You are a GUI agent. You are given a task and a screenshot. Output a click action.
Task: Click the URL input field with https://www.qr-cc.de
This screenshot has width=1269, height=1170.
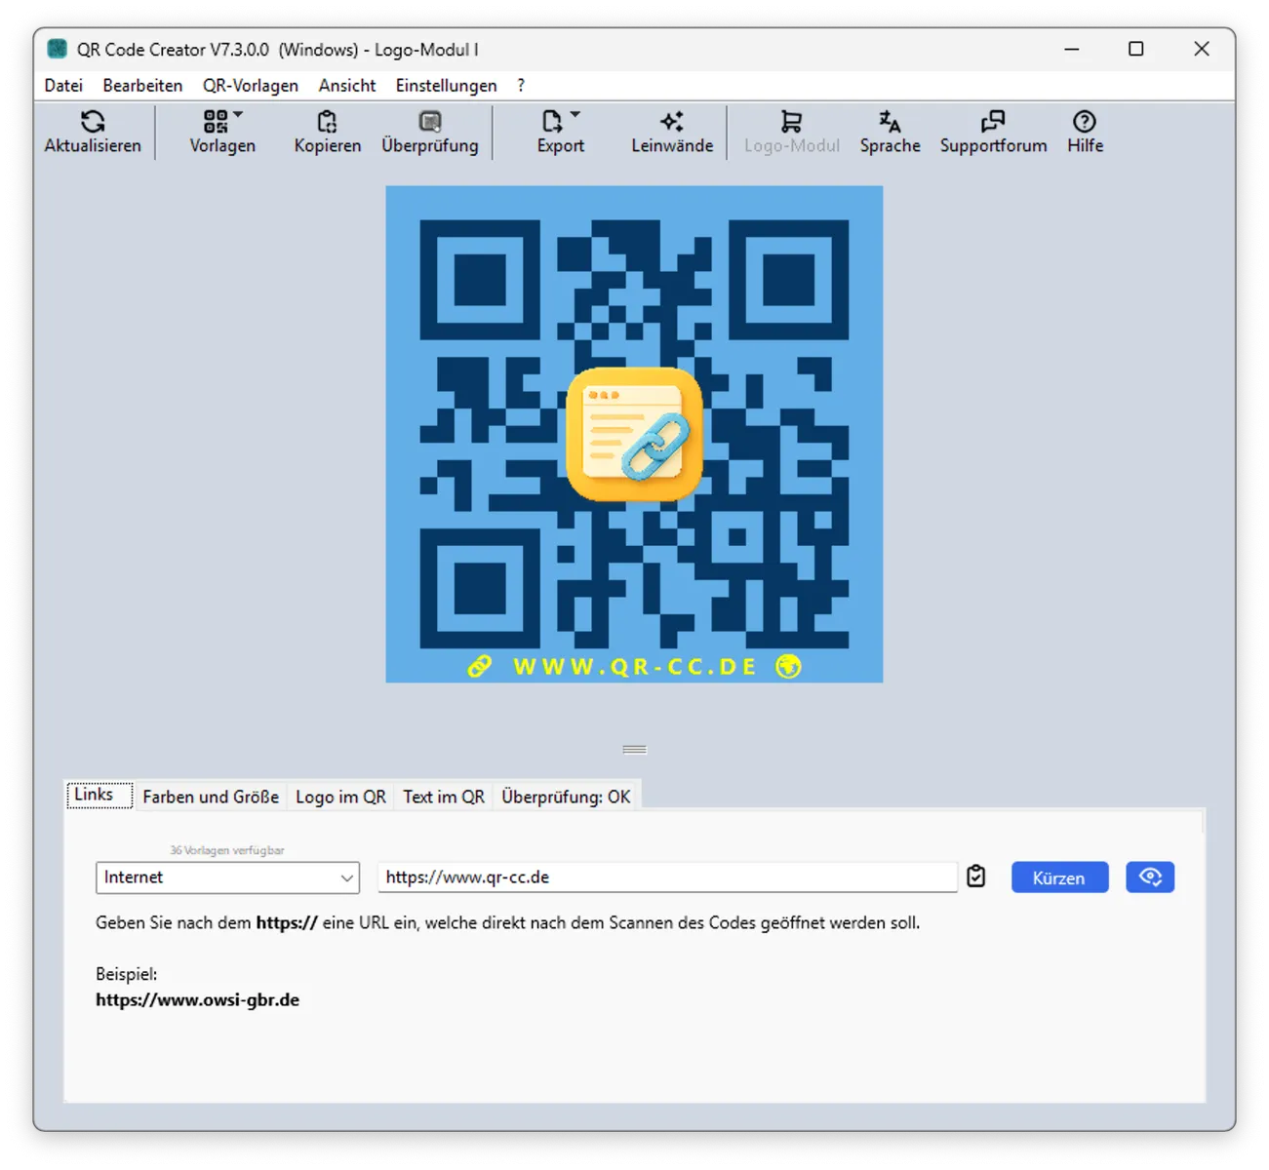tap(667, 877)
